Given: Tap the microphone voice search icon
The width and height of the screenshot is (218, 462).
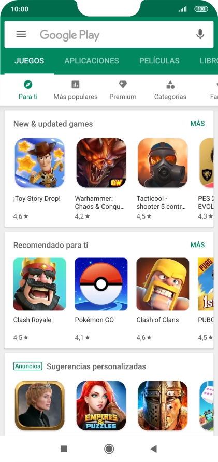Looking at the screenshot, I should [200, 34].
